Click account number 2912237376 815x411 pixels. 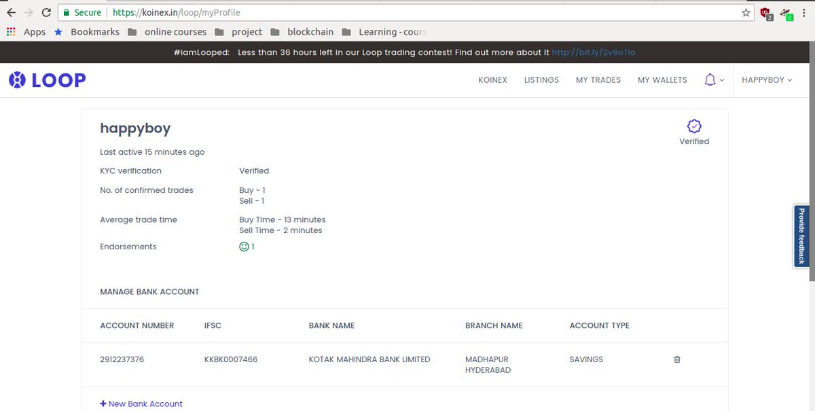(122, 359)
